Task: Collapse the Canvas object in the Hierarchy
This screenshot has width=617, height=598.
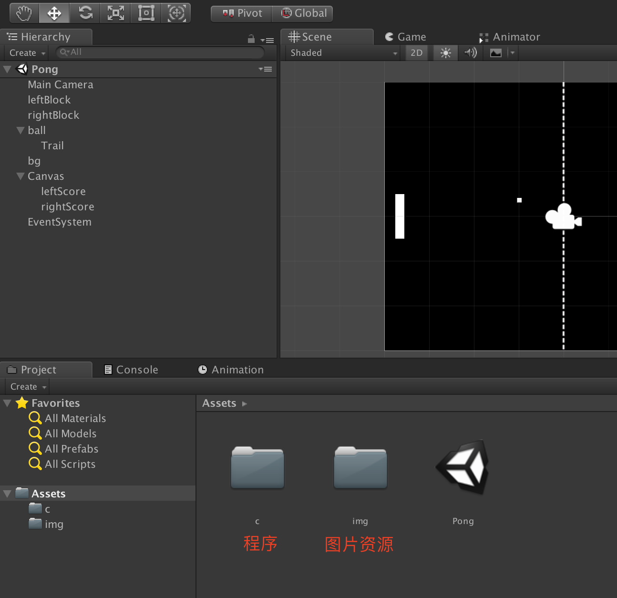Action: tap(20, 175)
